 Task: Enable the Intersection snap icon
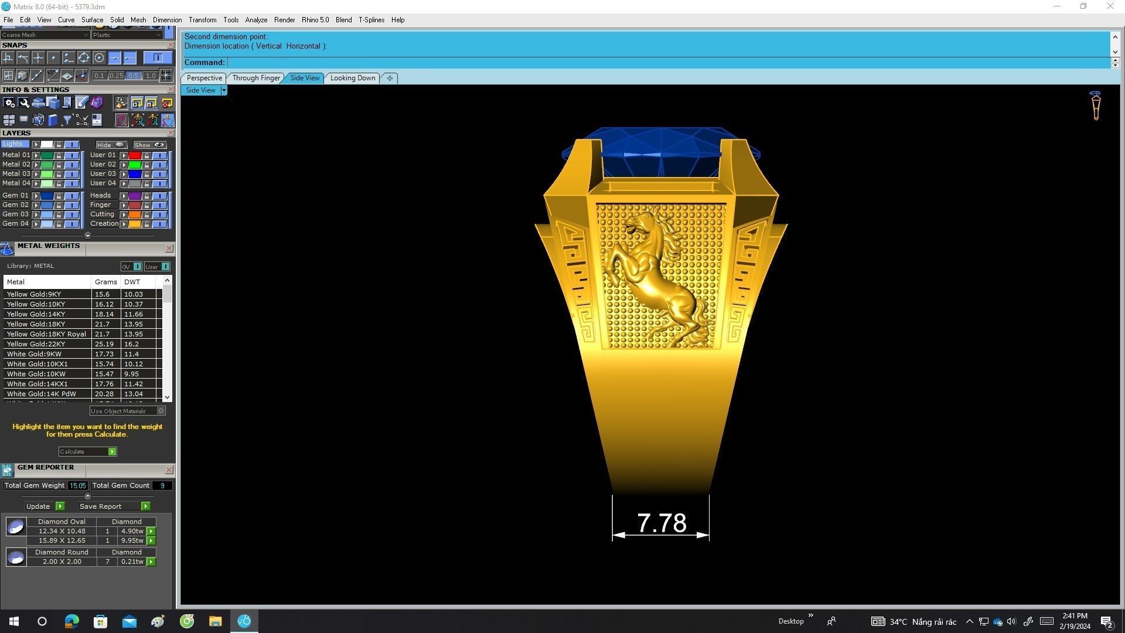point(38,57)
